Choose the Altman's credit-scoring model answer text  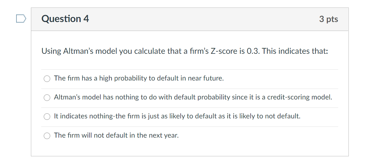click(193, 97)
